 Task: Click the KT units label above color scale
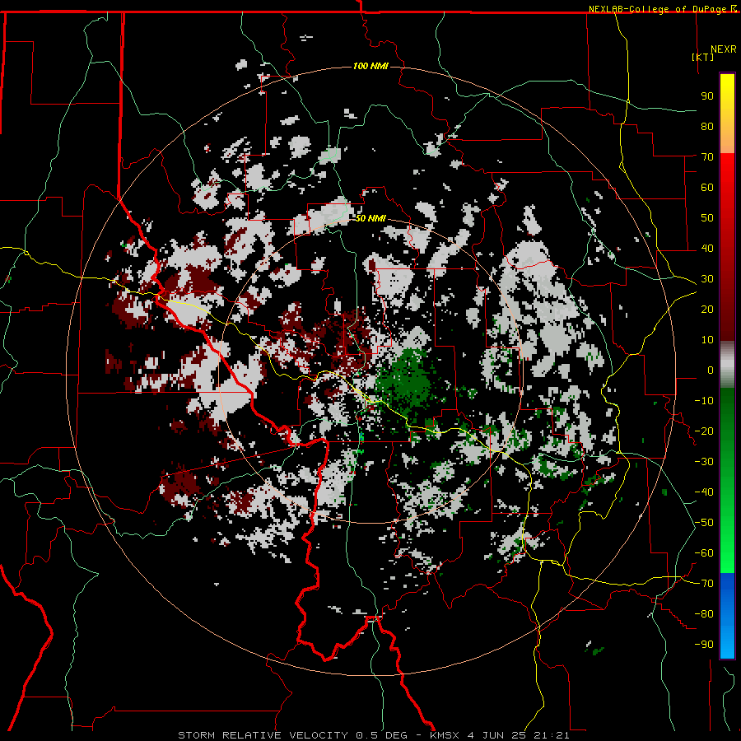tap(703, 57)
